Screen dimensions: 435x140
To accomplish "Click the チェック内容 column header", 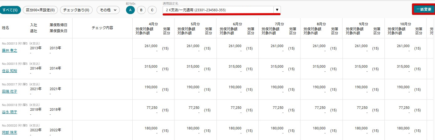I will tap(102, 28).
